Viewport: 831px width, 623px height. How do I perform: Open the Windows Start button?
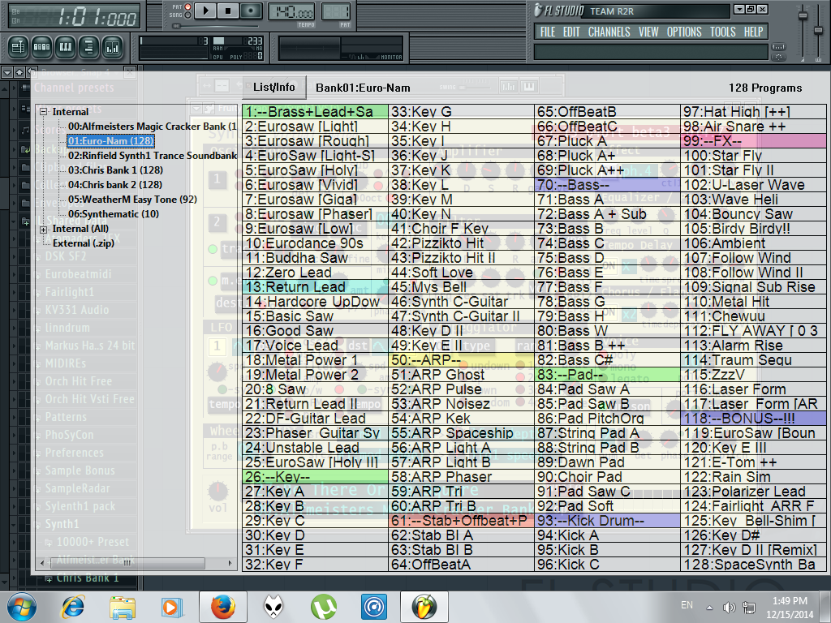(20, 607)
